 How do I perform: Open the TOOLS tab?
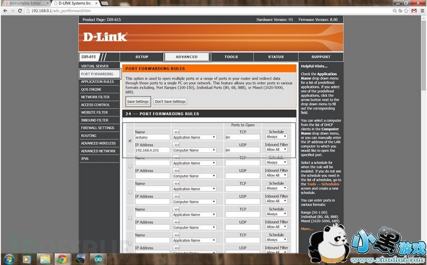(231, 57)
